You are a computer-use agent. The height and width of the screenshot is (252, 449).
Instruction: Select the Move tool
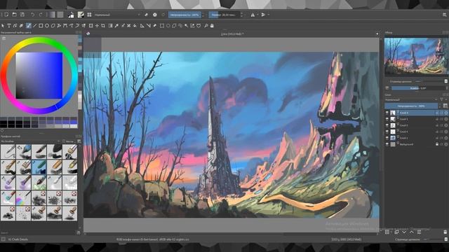tap(97, 26)
